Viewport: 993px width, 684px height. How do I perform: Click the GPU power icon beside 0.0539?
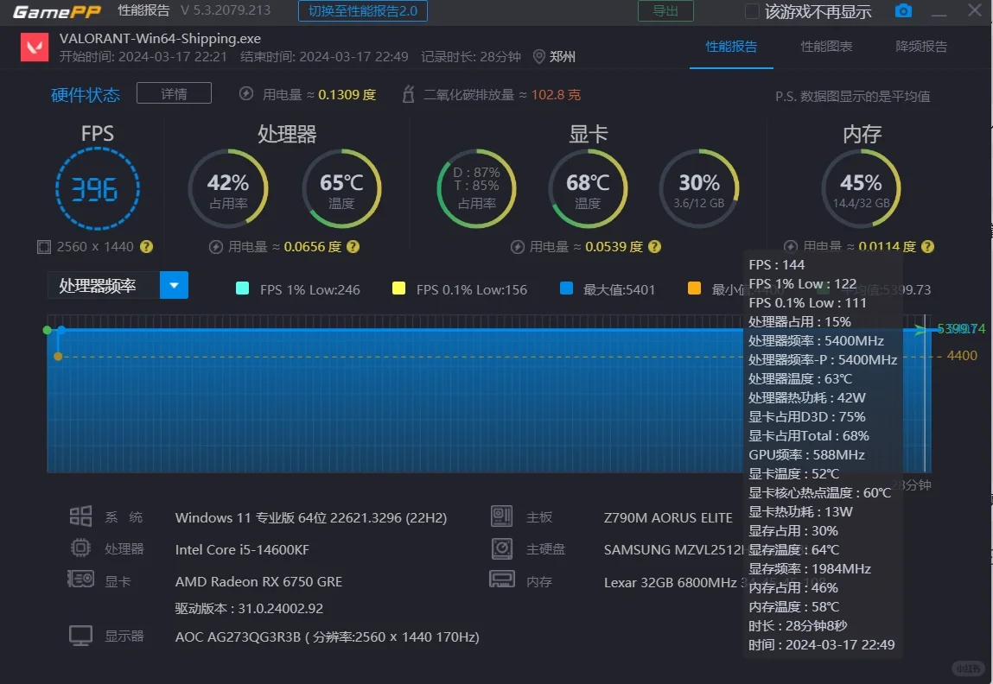[518, 247]
